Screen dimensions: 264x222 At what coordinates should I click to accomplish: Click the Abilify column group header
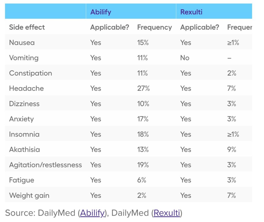coord(101,12)
